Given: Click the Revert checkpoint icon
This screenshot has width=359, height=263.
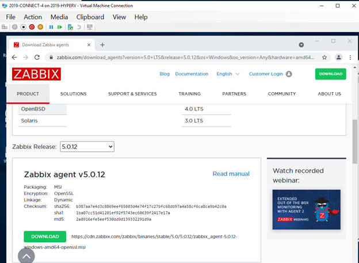Looking at the screenshot, I should 79,27.
